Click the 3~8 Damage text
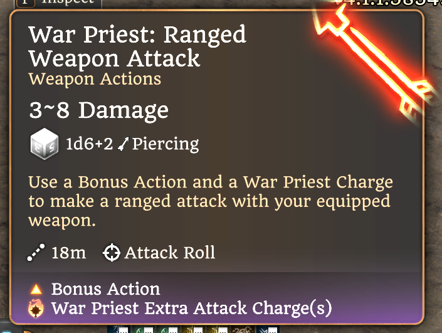 coord(98,110)
